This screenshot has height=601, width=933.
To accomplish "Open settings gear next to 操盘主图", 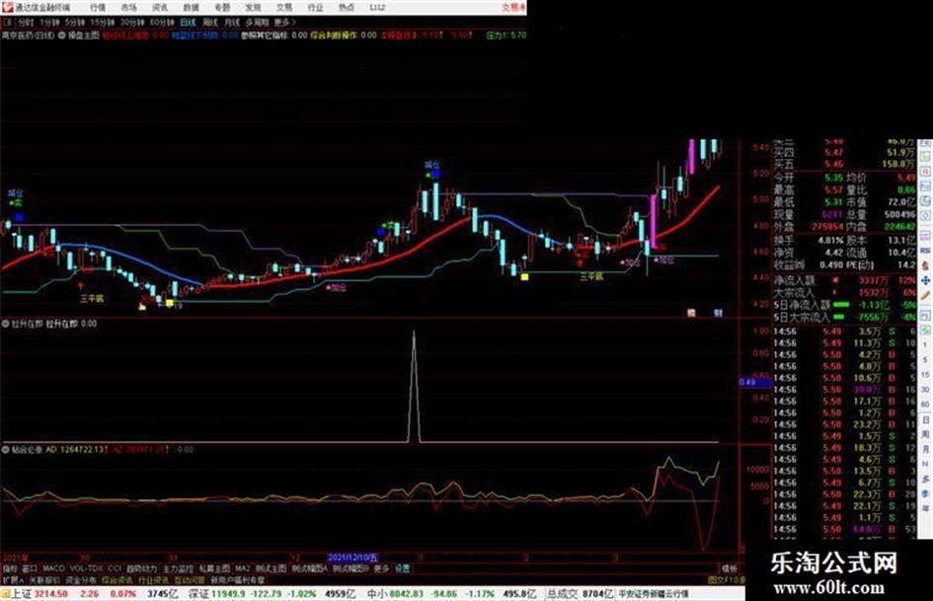I will click(x=61, y=36).
